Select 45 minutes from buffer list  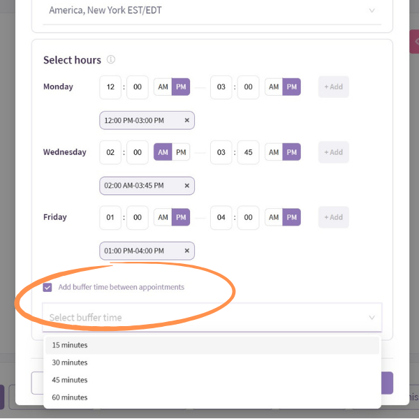click(70, 380)
